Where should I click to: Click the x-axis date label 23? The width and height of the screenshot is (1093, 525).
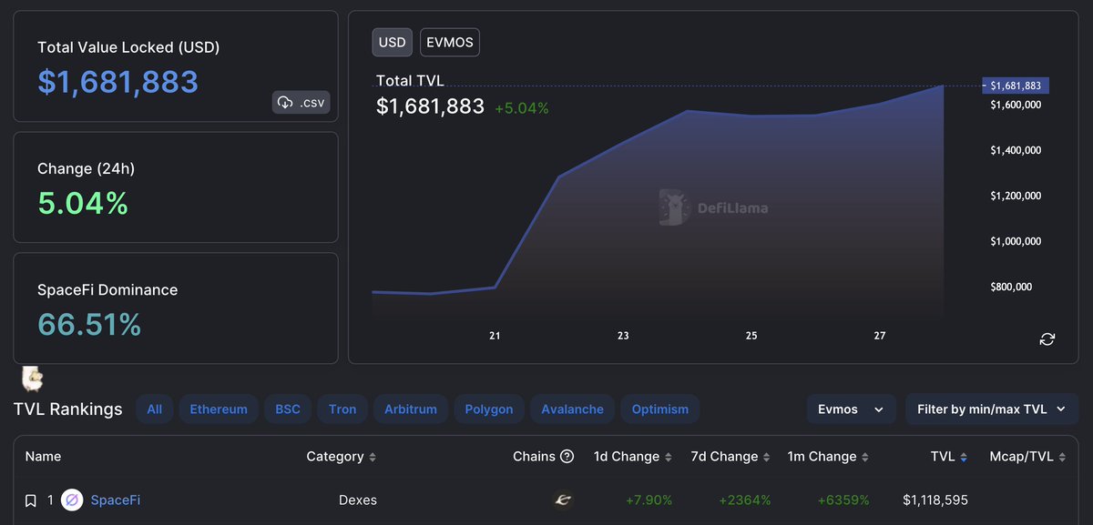click(623, 336)
